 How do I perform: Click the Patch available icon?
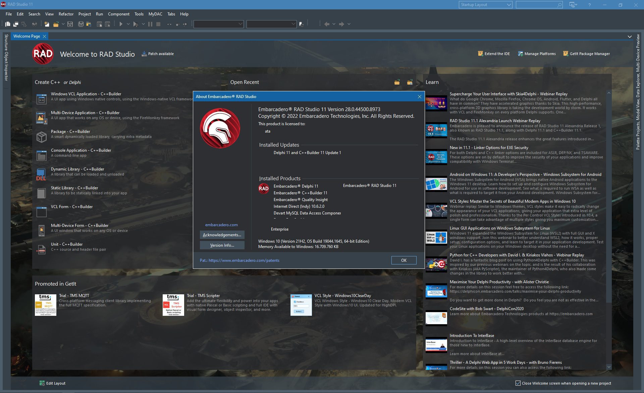coord(144,54)
